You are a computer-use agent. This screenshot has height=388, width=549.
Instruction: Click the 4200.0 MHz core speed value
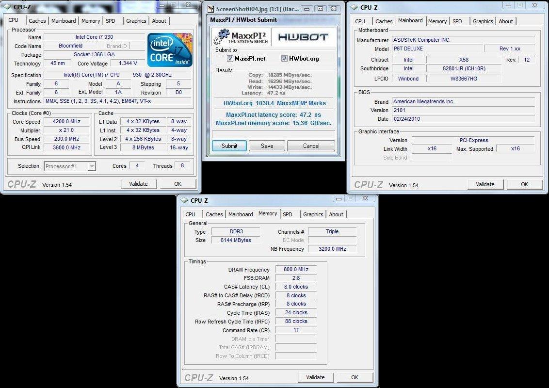66,122
